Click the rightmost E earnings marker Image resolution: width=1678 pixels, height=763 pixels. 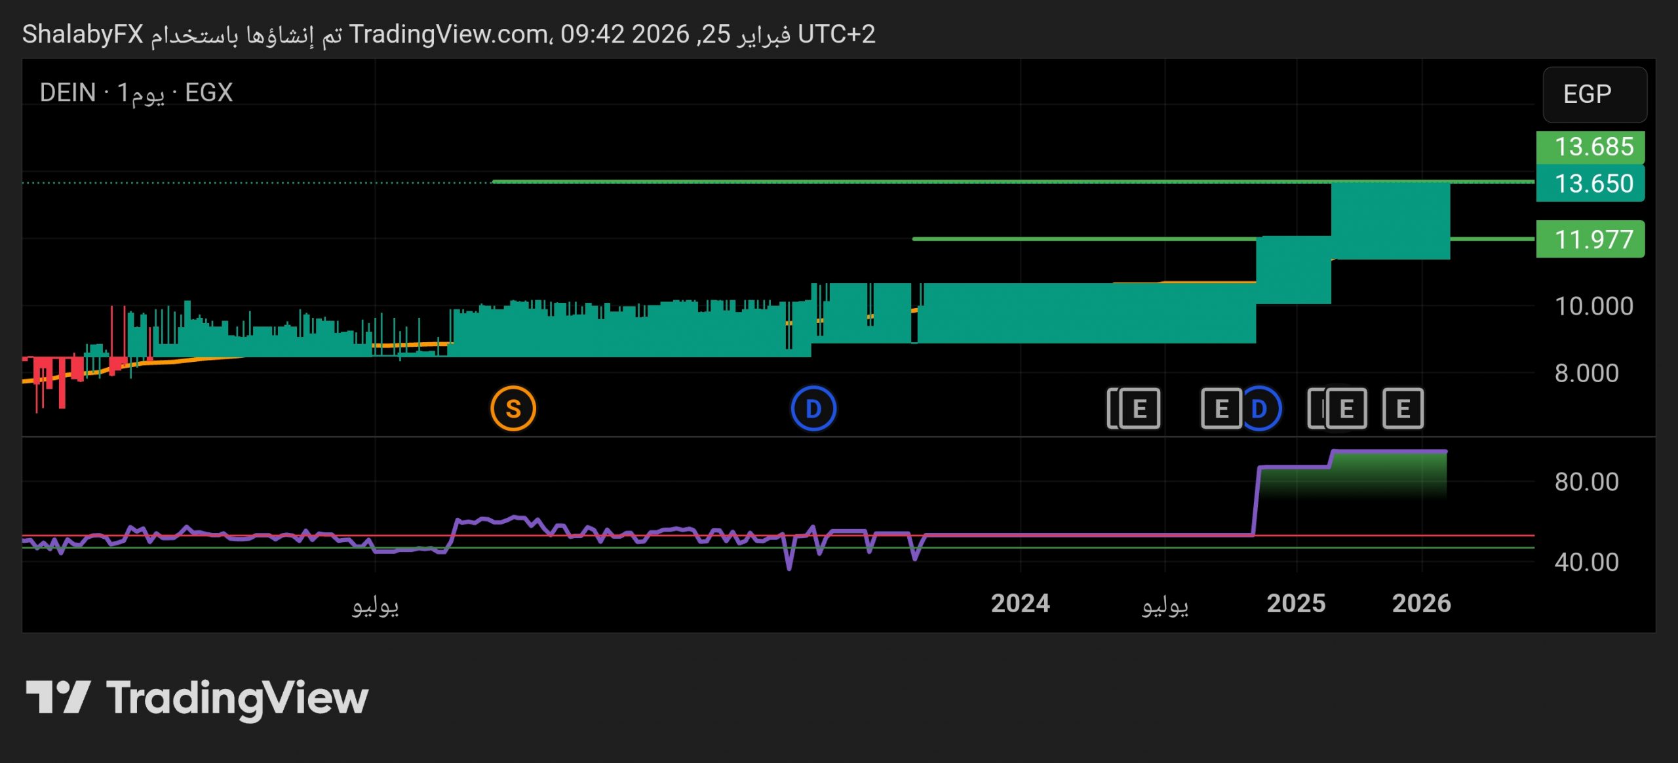coord(1403,408)
